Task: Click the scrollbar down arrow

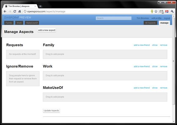Action: [x=174, y=121]
